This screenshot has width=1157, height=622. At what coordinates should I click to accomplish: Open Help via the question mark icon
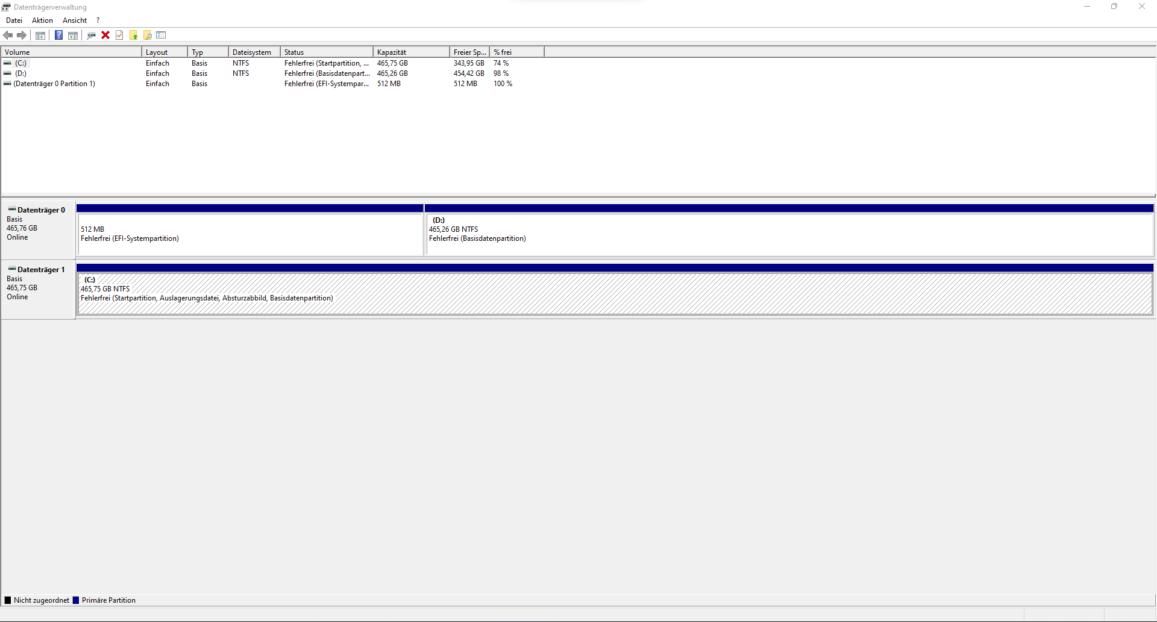click(x=58, y=35)
